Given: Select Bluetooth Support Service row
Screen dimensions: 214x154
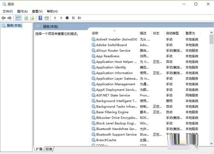Looking at the screenshot, I should pos(145,134).
